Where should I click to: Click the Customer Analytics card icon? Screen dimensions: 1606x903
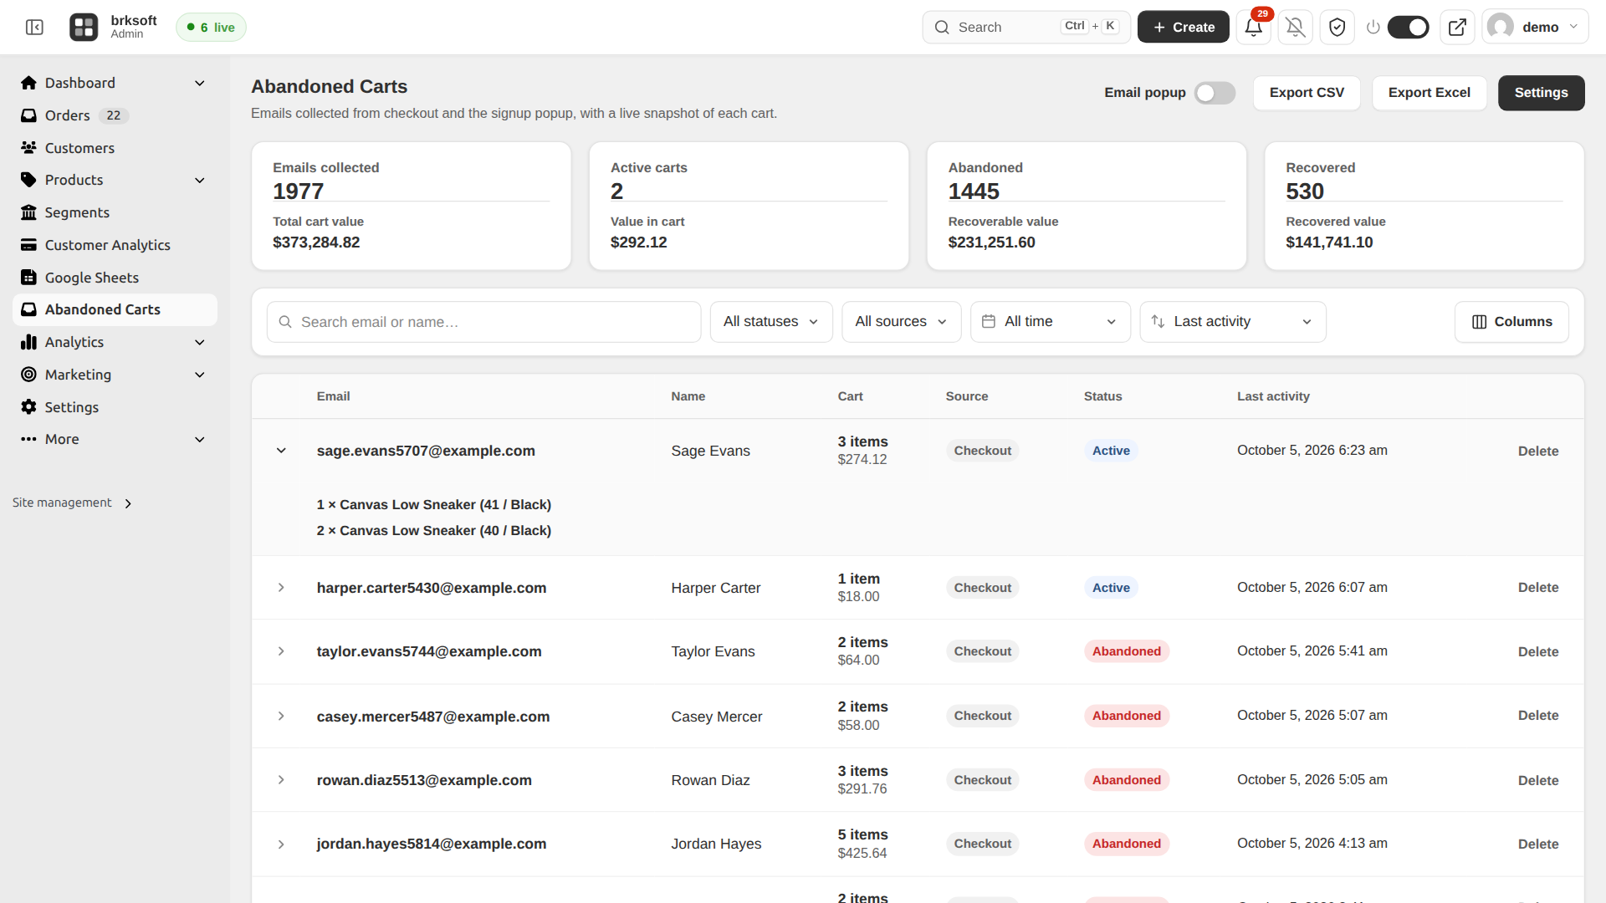click(28, 245)
